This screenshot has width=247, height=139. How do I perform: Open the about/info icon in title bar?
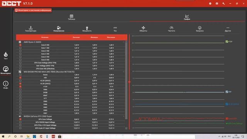[210, 3]
